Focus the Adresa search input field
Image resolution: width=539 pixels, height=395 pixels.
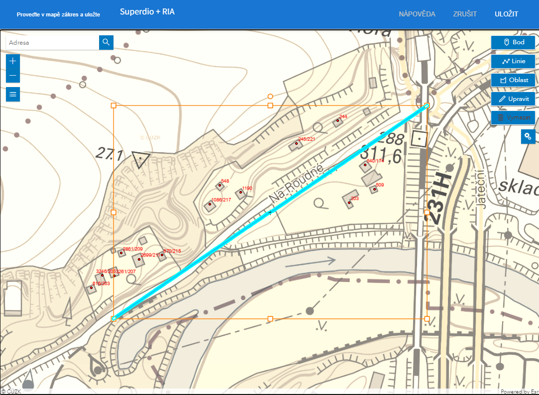pyautogui.click(x=52, y=43)
